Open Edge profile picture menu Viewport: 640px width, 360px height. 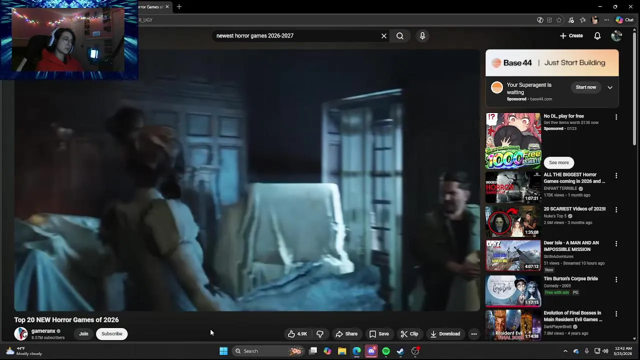594,20
